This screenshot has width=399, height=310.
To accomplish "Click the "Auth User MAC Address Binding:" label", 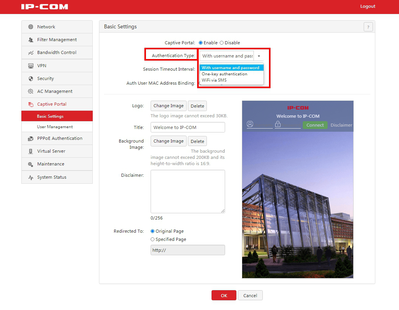I will pos(161,83).
